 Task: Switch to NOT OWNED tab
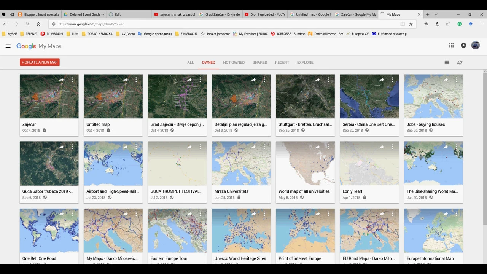(234, 62)
